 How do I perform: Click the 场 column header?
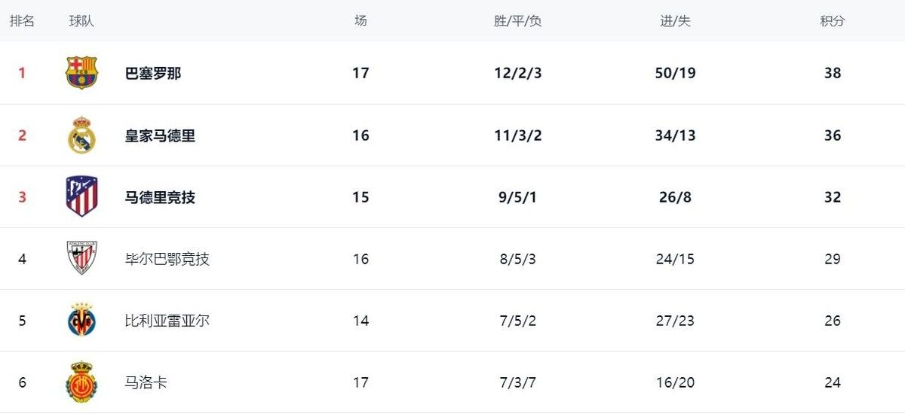click(x=360, y=21)
